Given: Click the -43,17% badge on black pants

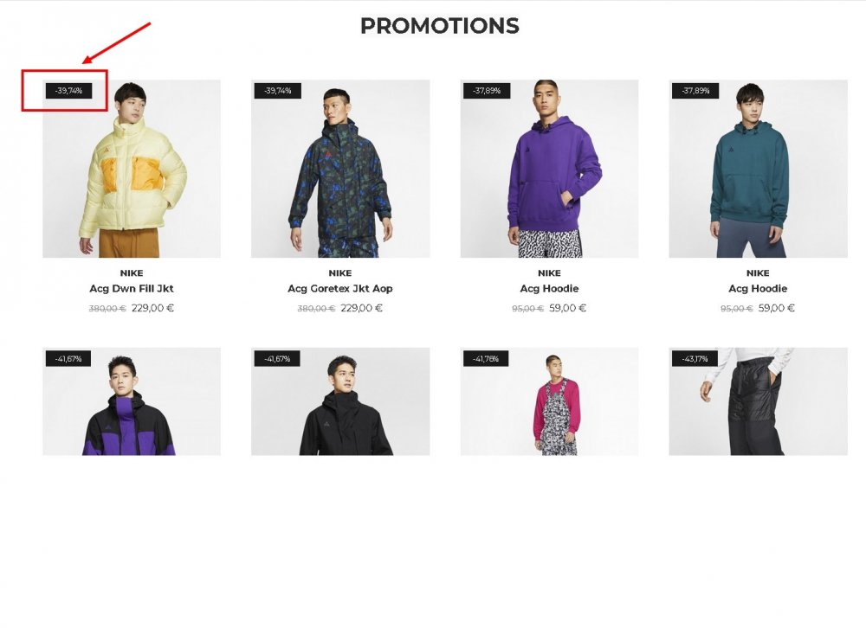Looking at the screenshot, I should pyautogui.click(x=695, y=359).
